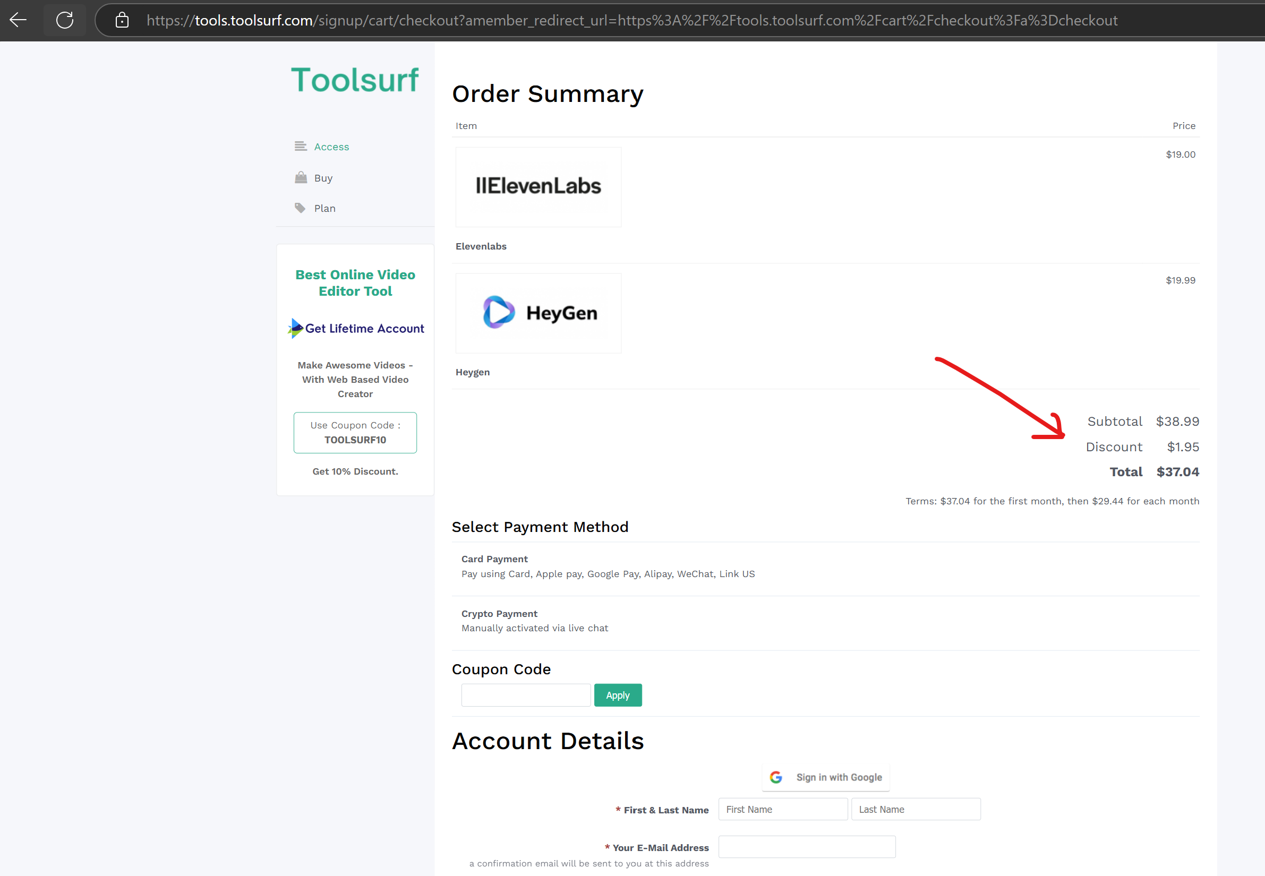Open the Best Online Video Editor Tool heading
Image resolution: width=1265 pixels, height=876 pixels.
pos(355,282)
